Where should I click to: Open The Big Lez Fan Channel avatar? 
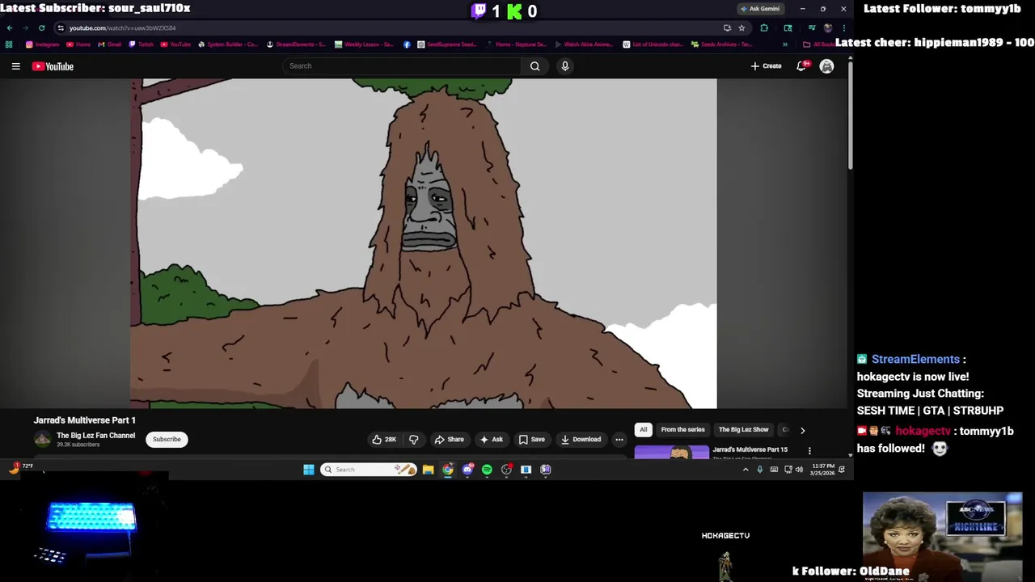coord(42,440)
